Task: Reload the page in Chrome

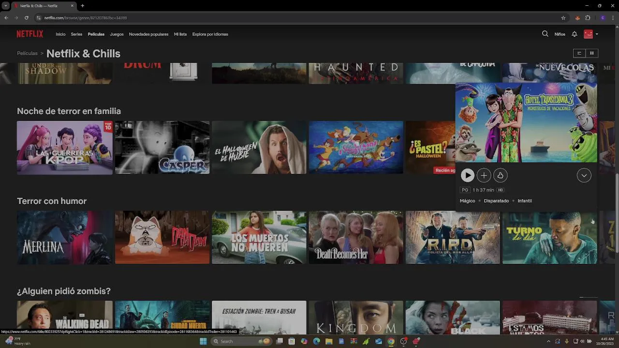Action: click(26, 18)
